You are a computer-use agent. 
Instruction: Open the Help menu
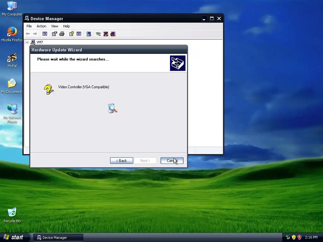point(66,26)
